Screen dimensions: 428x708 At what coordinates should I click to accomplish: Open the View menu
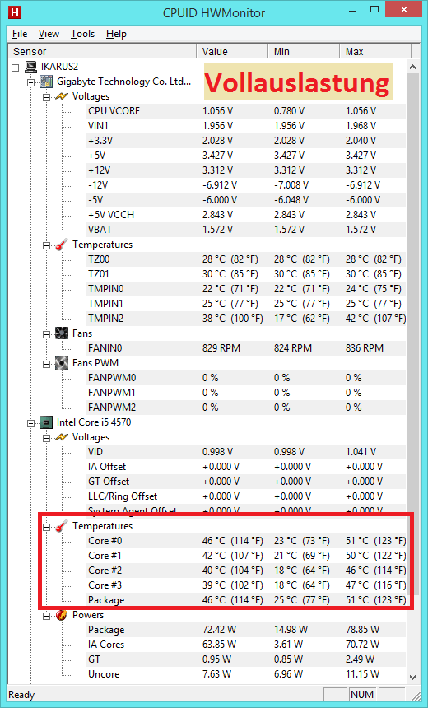[x=49, y=34]
